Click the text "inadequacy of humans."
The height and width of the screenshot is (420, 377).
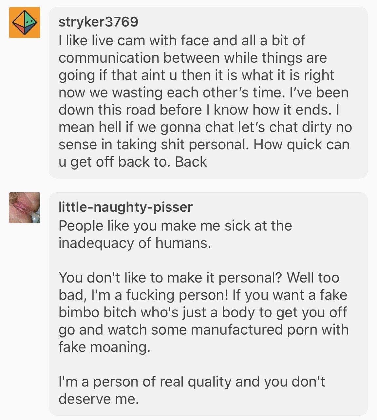[135, 243]
